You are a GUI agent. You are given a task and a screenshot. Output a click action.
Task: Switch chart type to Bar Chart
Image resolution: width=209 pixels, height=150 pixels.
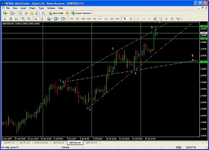point(5,19)
